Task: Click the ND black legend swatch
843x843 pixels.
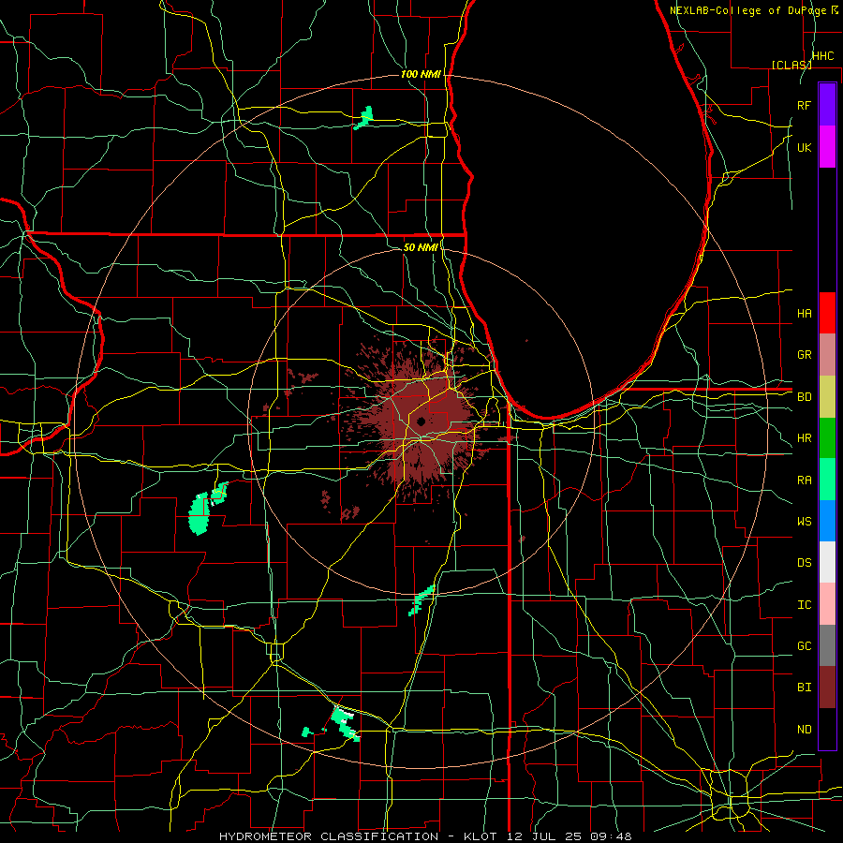Action: click(x=827, y=729)
